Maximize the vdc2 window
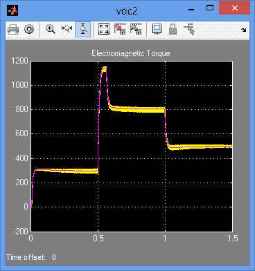Image resolution: width=255 pixels, height=271 pixels. tap(210, 8)
